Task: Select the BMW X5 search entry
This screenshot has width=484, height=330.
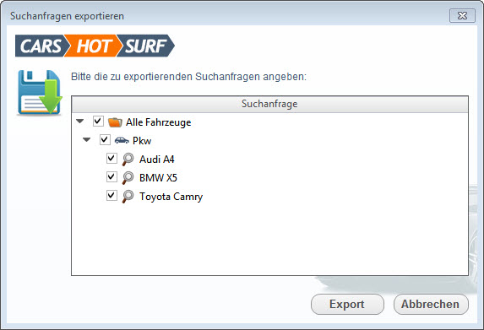Action: pyautogui.click(x=158, y=178)
